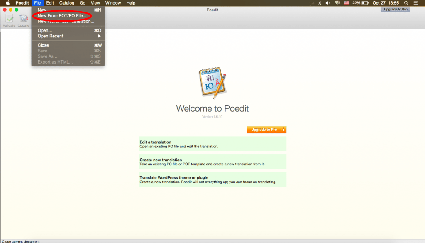Open the Catalog menu
This screenshot has height=243, width=425.
66,3
